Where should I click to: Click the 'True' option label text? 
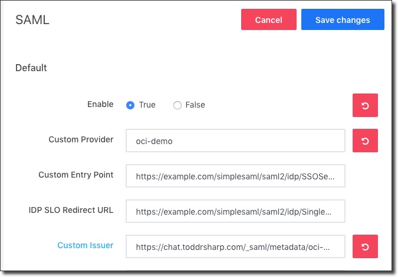pos(147,105)
